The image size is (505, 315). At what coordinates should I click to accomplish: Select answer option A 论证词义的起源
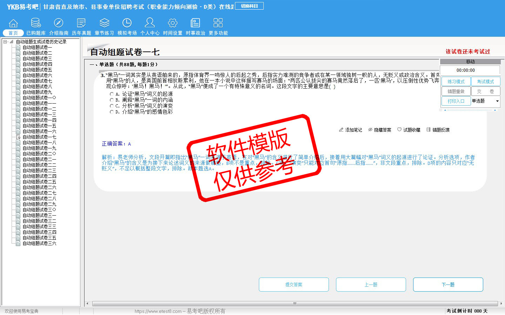pos(112,94)
